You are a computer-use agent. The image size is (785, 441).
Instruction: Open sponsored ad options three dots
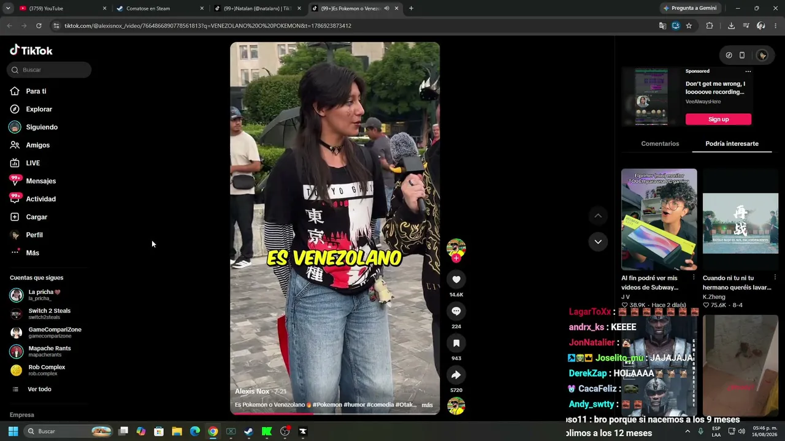tap(748, 71)
